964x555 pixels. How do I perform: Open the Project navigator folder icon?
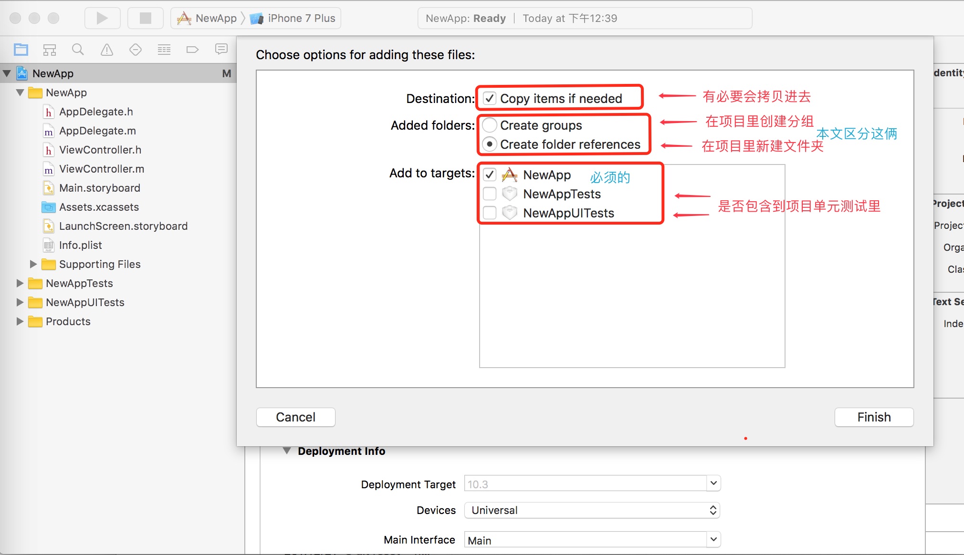click(21, 50)
